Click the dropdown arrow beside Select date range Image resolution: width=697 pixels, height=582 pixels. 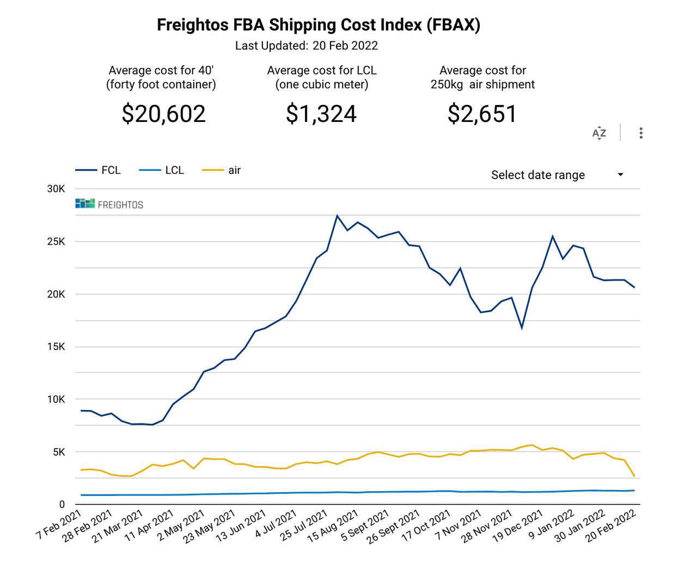click(x=620, y=175)
